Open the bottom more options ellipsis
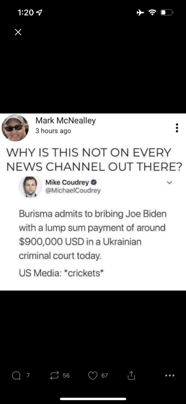The image size is (186, 404). pos(170,376)
